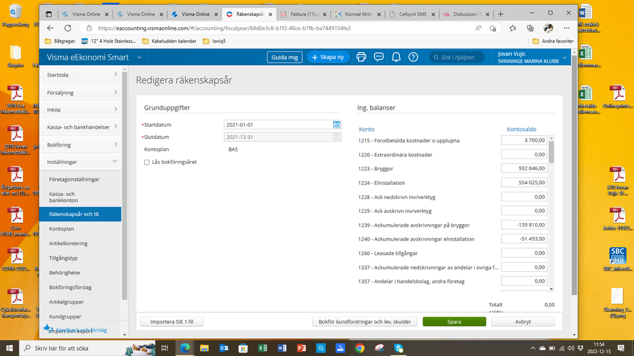
Task: Show hidden system tray icons
Action: click(x=532, y=348)
